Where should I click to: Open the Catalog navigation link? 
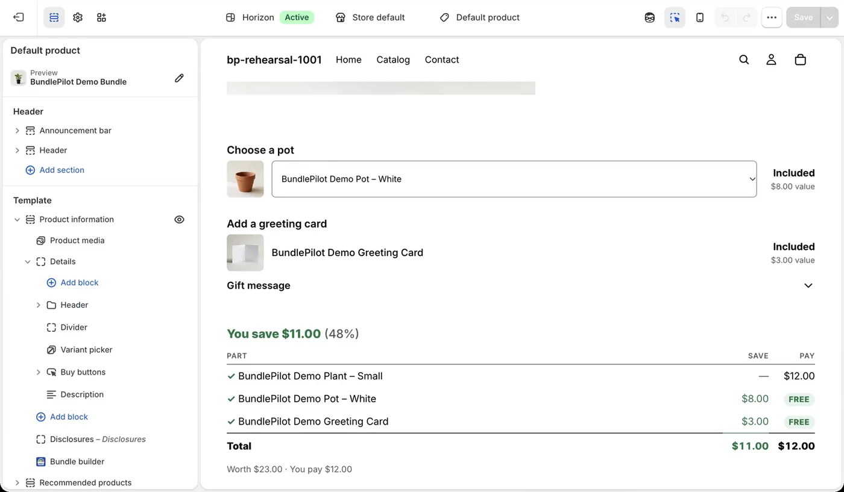tap(393, 60)
